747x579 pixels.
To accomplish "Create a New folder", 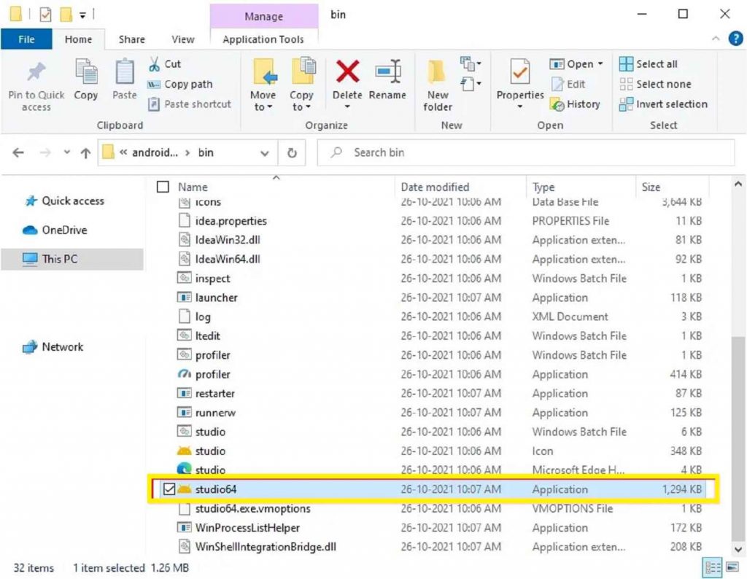I will point(437,82).
